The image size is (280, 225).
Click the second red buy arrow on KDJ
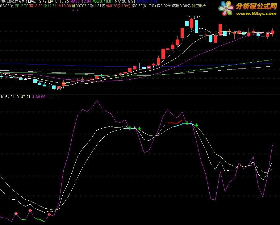[30, 210]
